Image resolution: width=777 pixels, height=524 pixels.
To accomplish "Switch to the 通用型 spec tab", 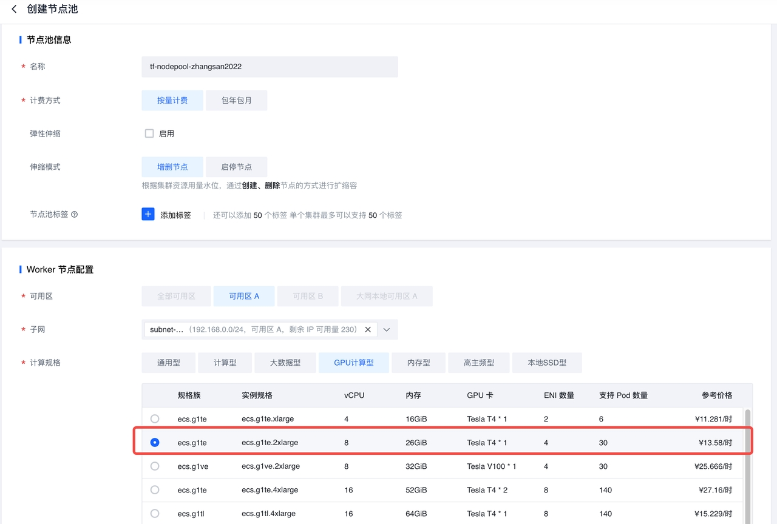I will [x=169, y=363].
